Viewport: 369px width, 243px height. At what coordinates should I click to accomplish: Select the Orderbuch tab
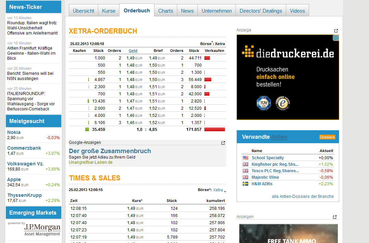137,10
